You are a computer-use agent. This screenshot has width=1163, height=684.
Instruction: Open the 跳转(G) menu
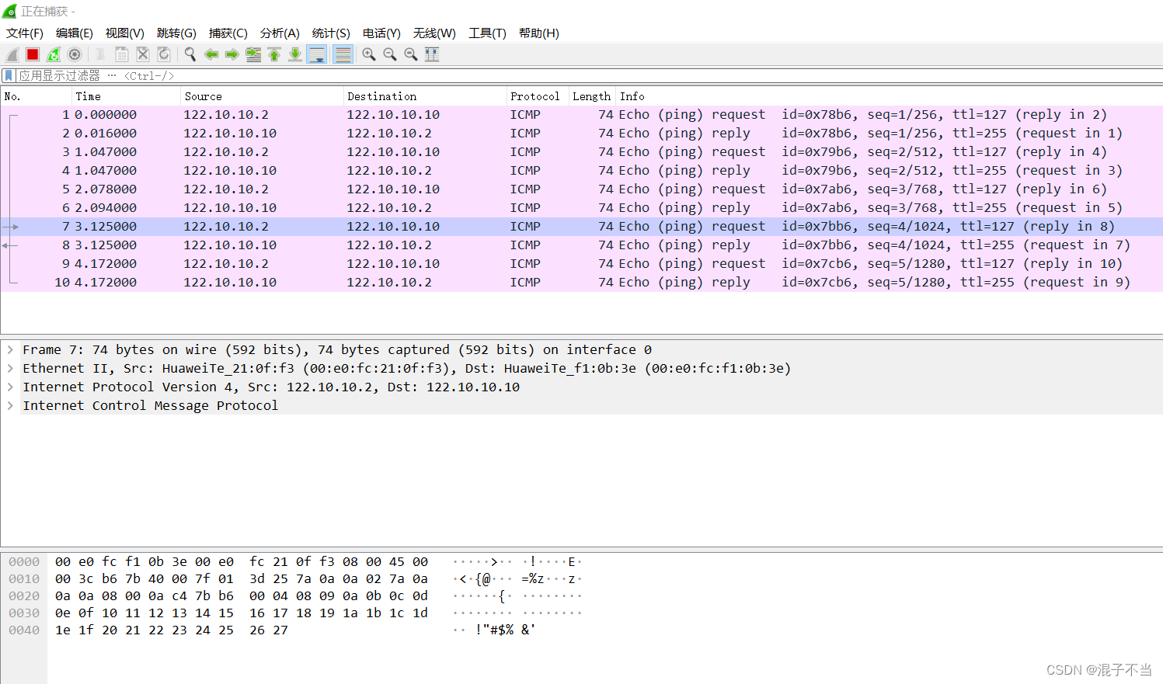click(x=176, y=33)
